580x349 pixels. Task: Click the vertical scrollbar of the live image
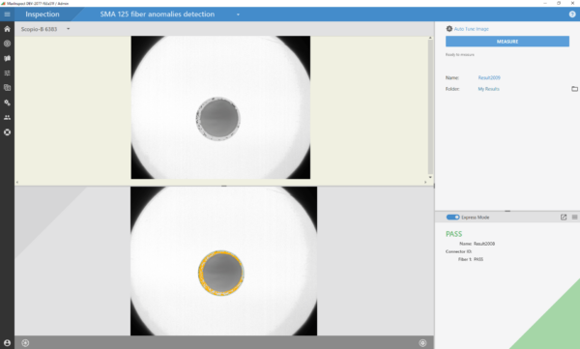tap(430, 106)
